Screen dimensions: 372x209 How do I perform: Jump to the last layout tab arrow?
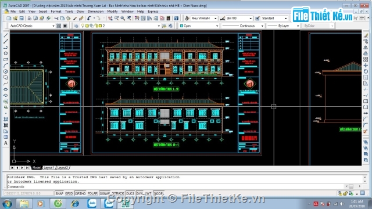(x=27, y=168)
